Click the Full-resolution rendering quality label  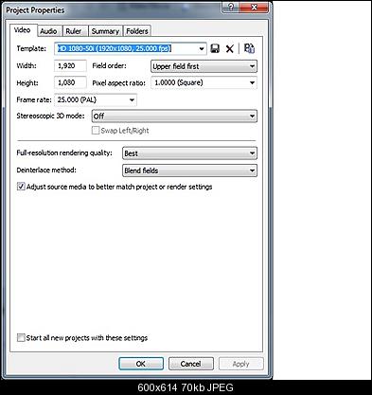click(x=64, y=153)
